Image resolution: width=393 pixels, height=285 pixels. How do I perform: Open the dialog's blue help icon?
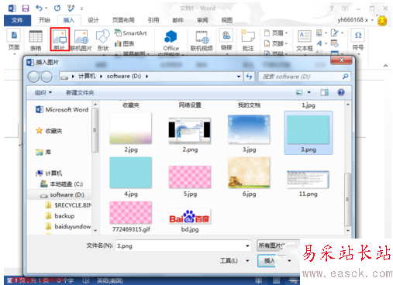(x=341, y=92)
